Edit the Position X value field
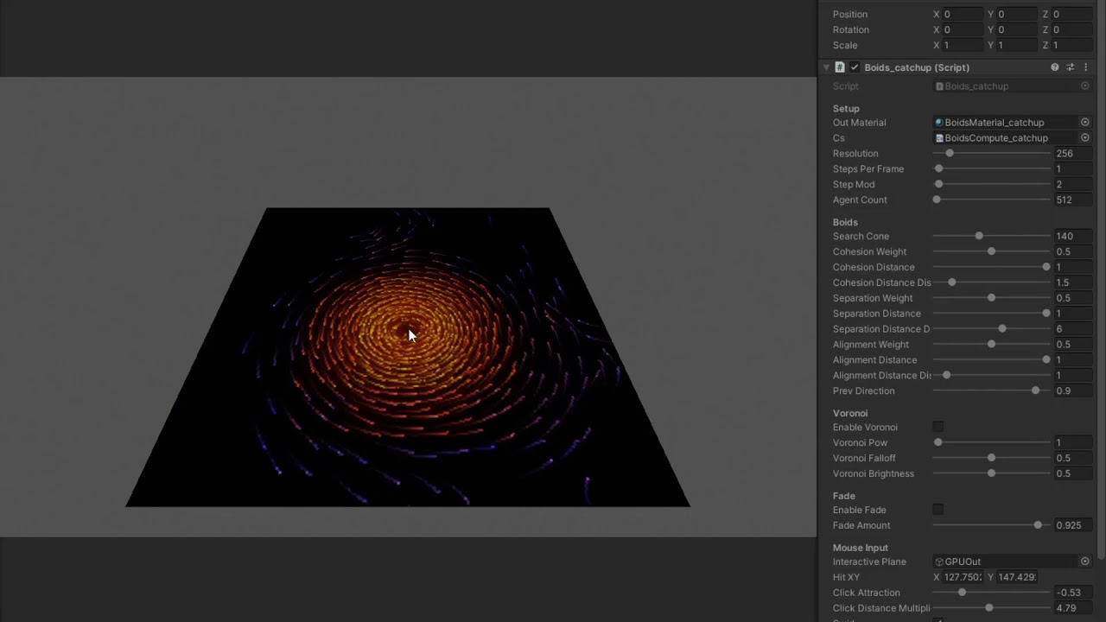1106x622 pixels. [963, 15]
